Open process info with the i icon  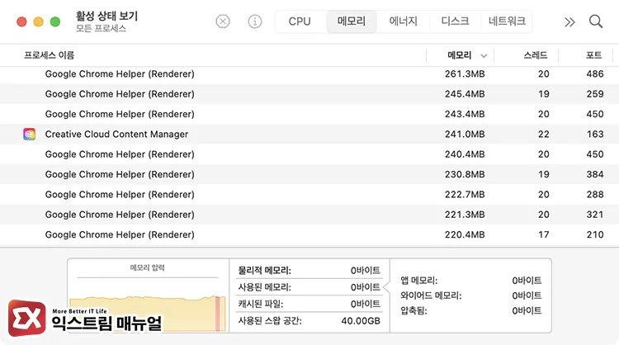[255, 21]
